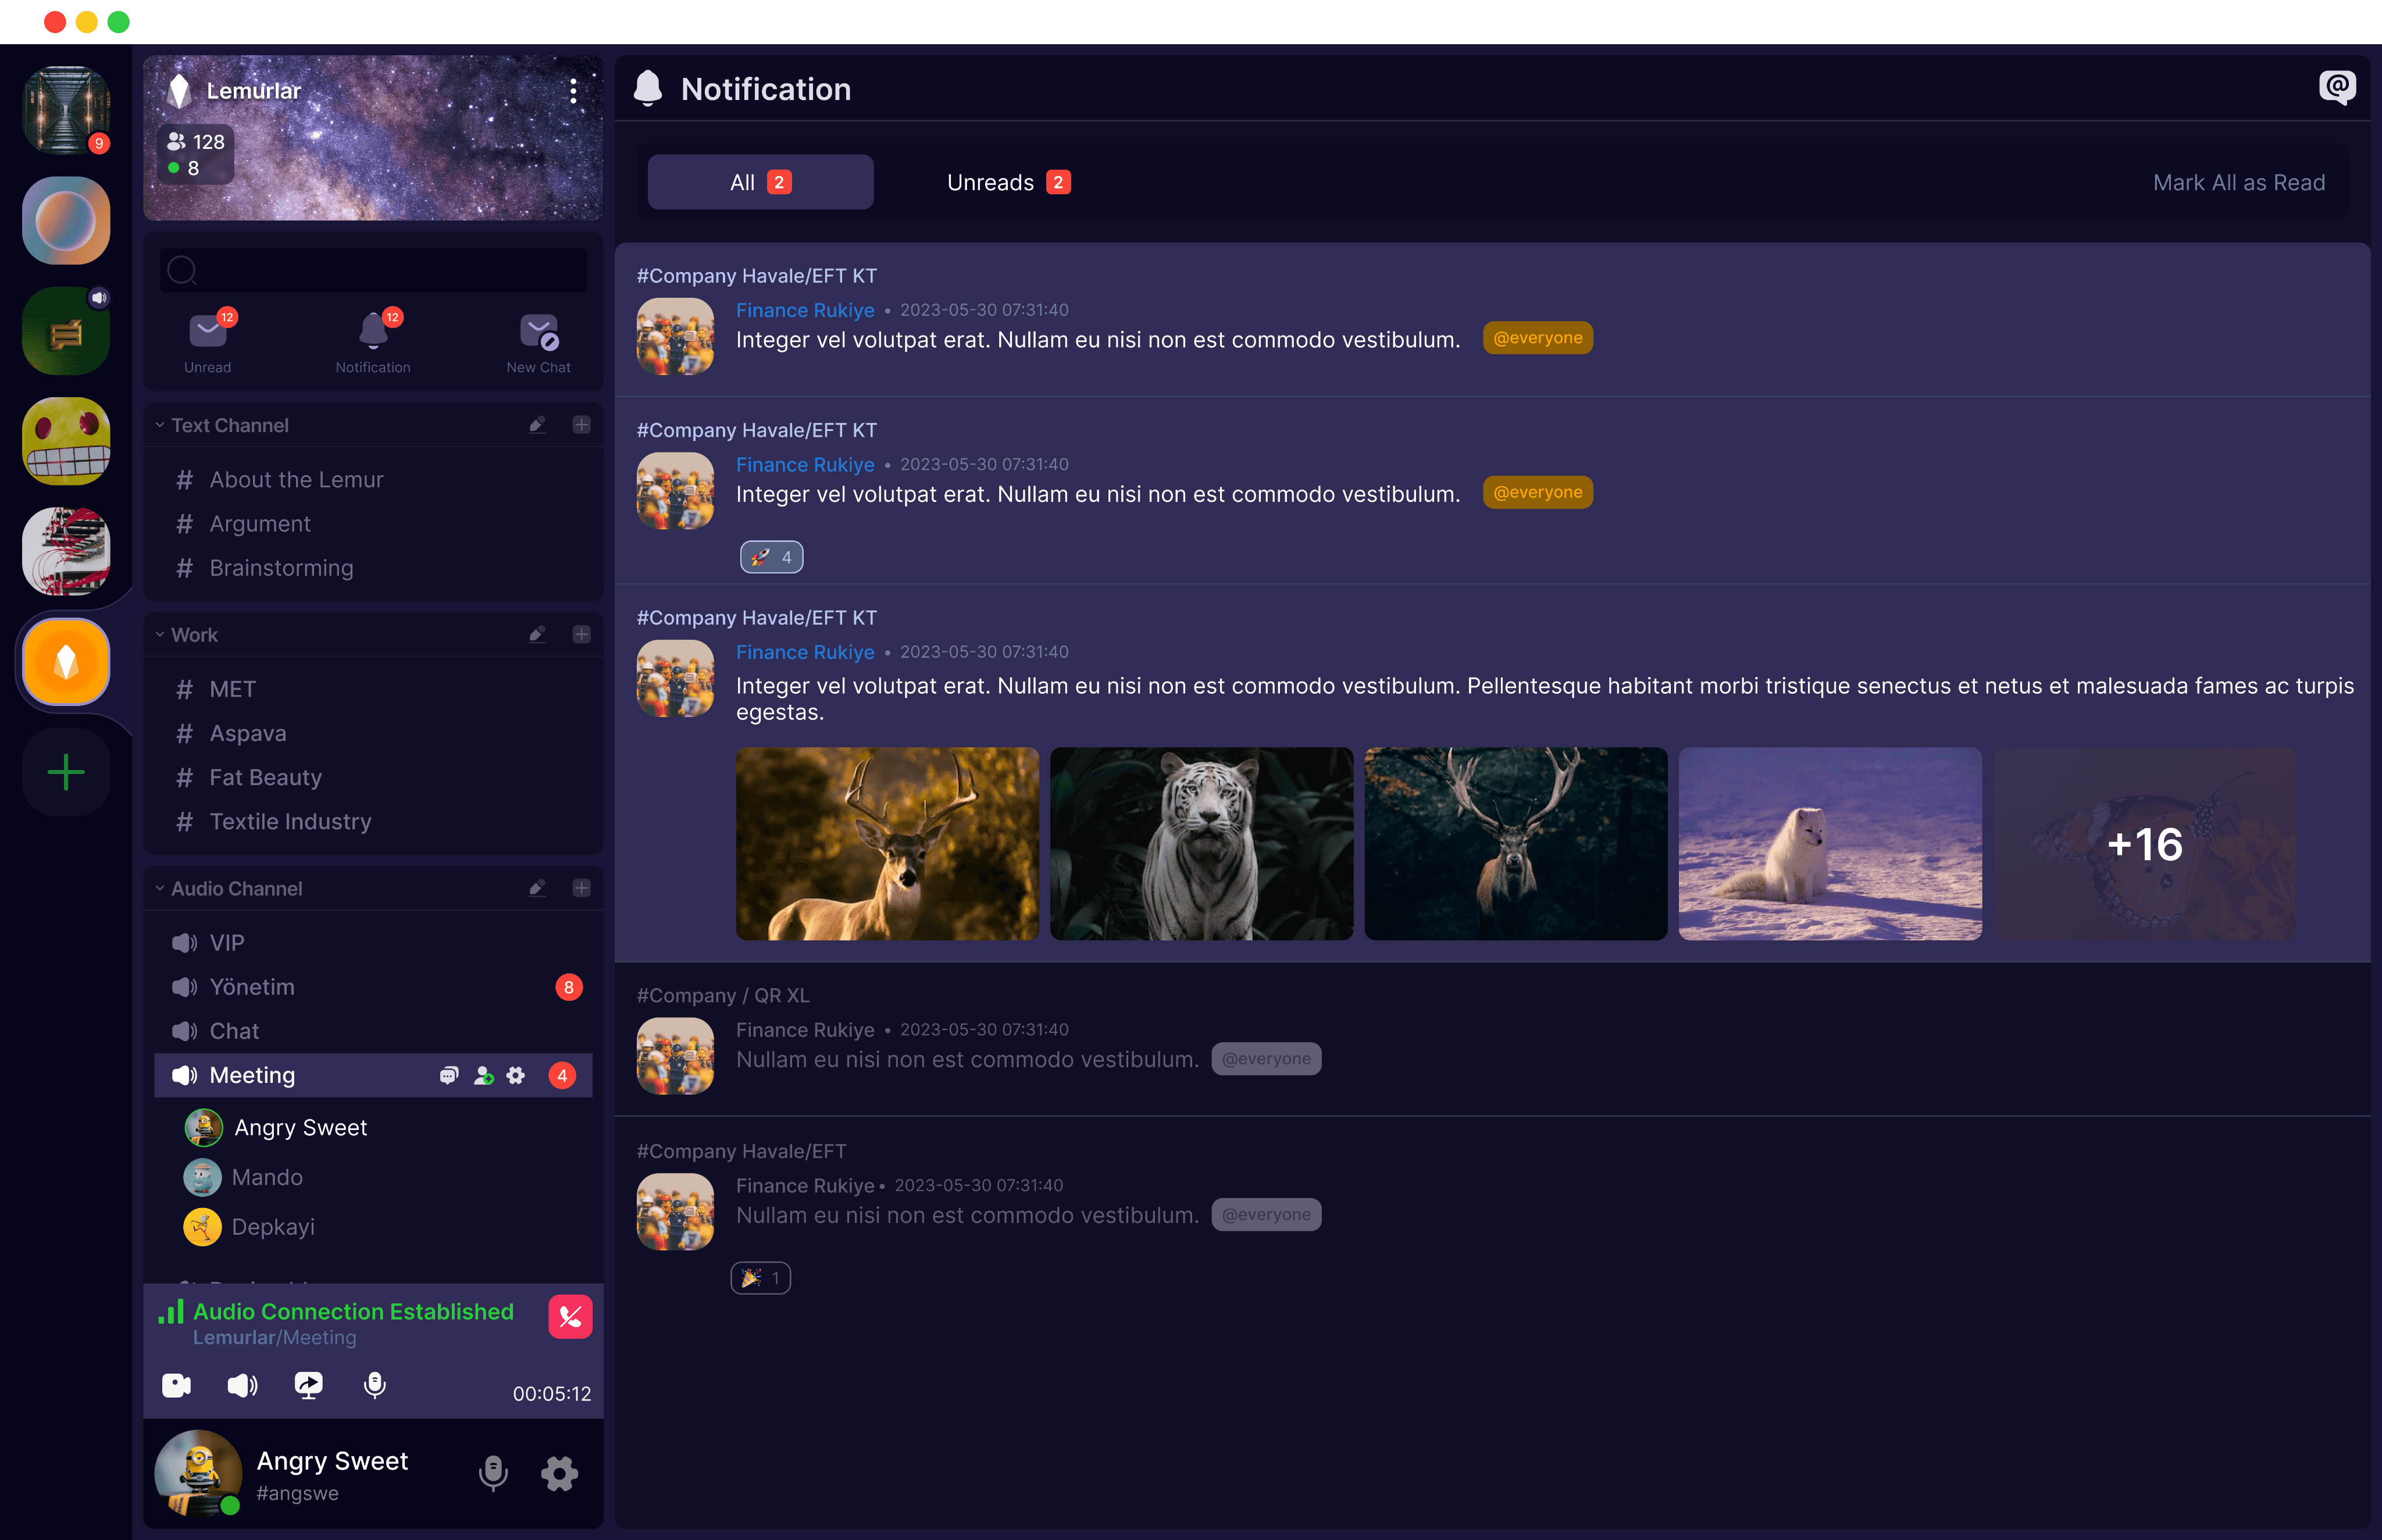Open Lemurlar server options three-dot menu
The height and width of the screenshot is (1540, 2382).
click(573, 92)
